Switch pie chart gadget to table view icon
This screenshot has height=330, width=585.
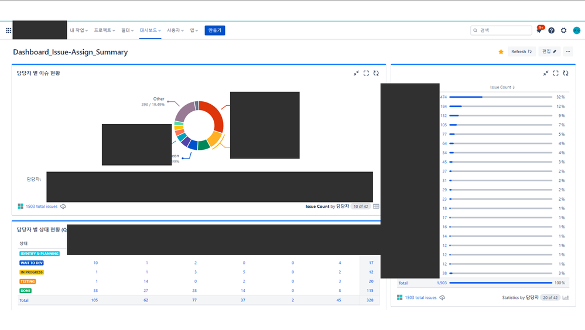pos(376,207)
